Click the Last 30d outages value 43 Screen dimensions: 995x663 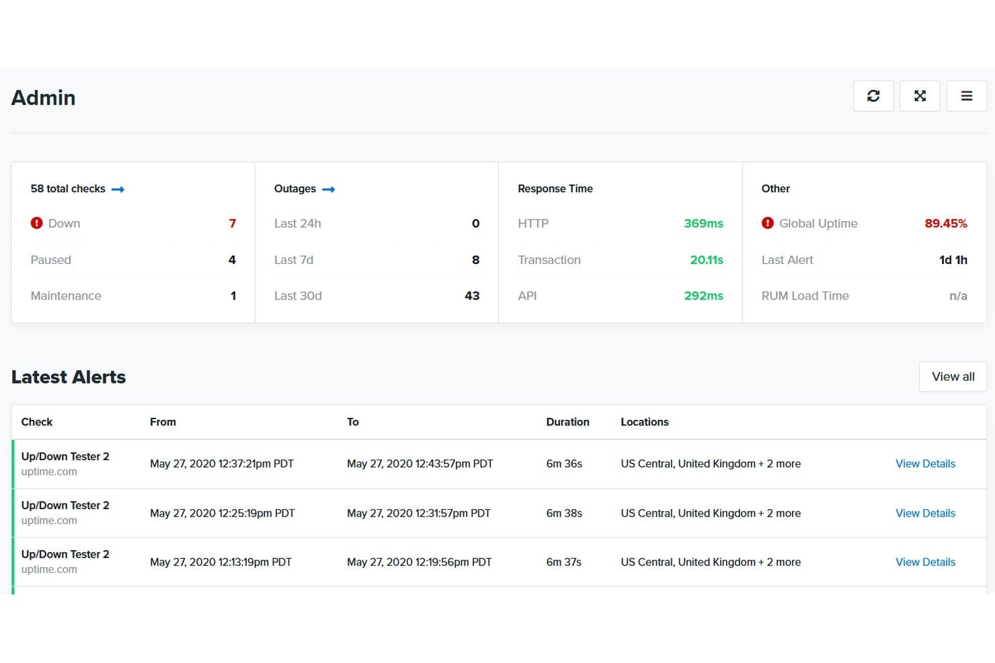473,296
